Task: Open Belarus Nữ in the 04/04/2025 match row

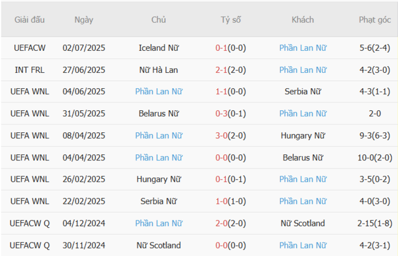Action: point(302,157)
